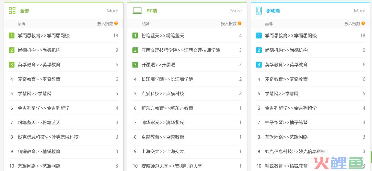Select the PC端 panel title
The image size is (372, 171).
tap(152, 11)
